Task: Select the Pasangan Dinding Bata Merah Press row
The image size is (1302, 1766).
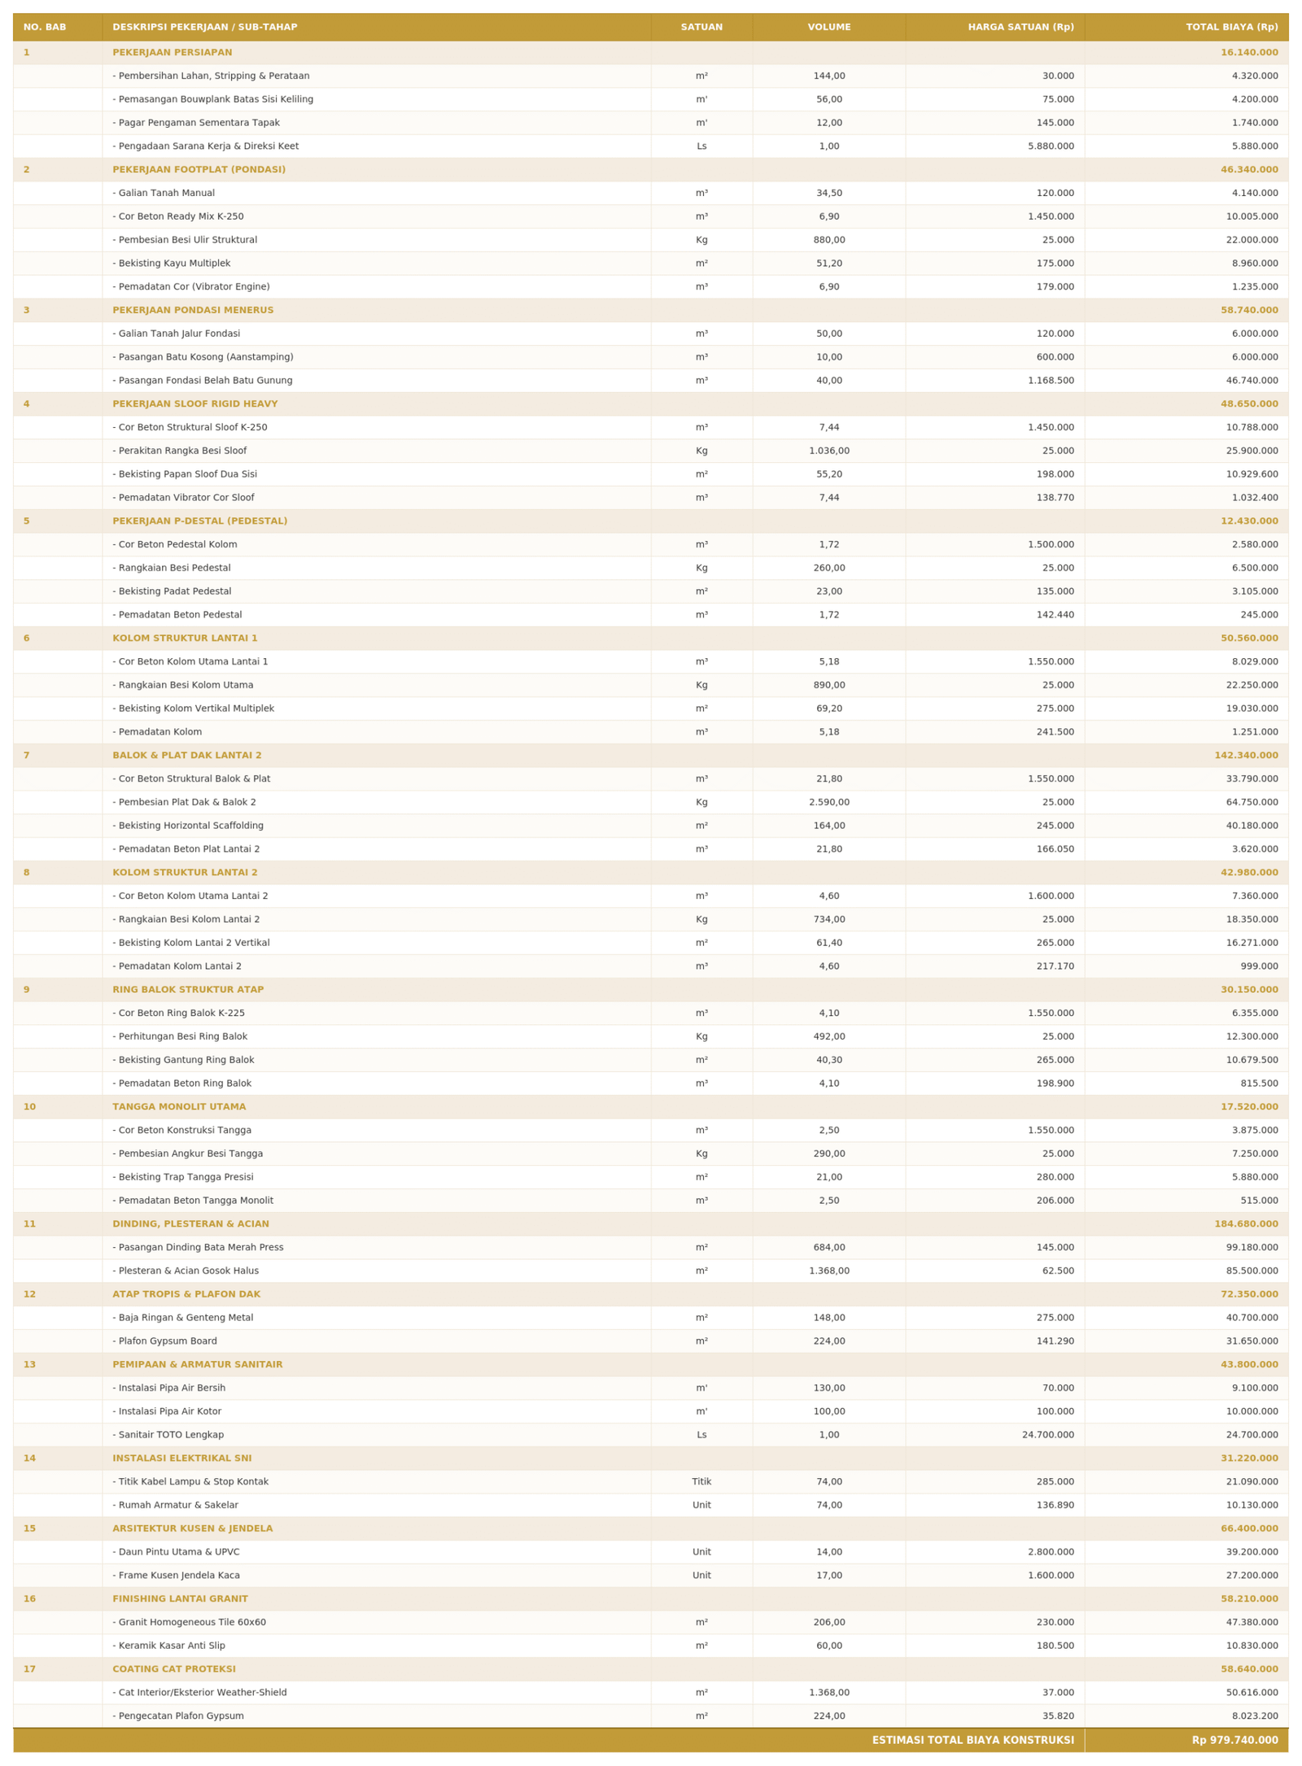Action: pos(650,1247)
